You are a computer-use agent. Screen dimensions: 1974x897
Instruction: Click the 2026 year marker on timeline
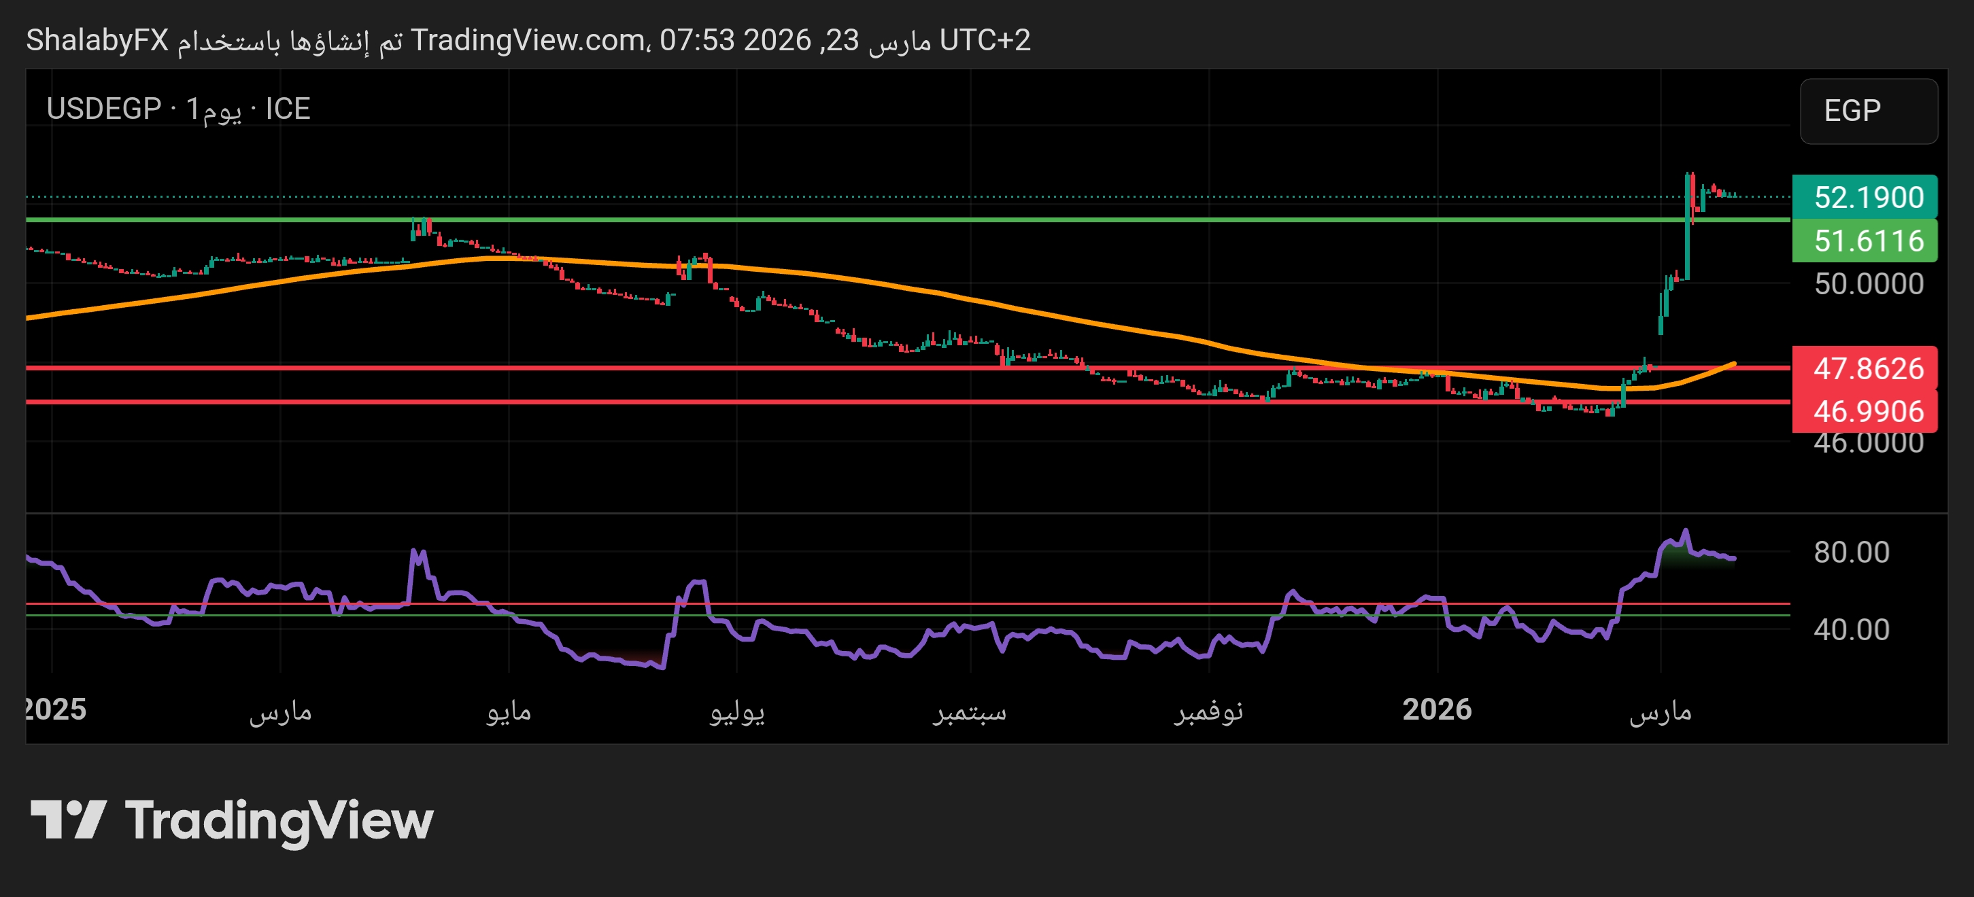1437,710
